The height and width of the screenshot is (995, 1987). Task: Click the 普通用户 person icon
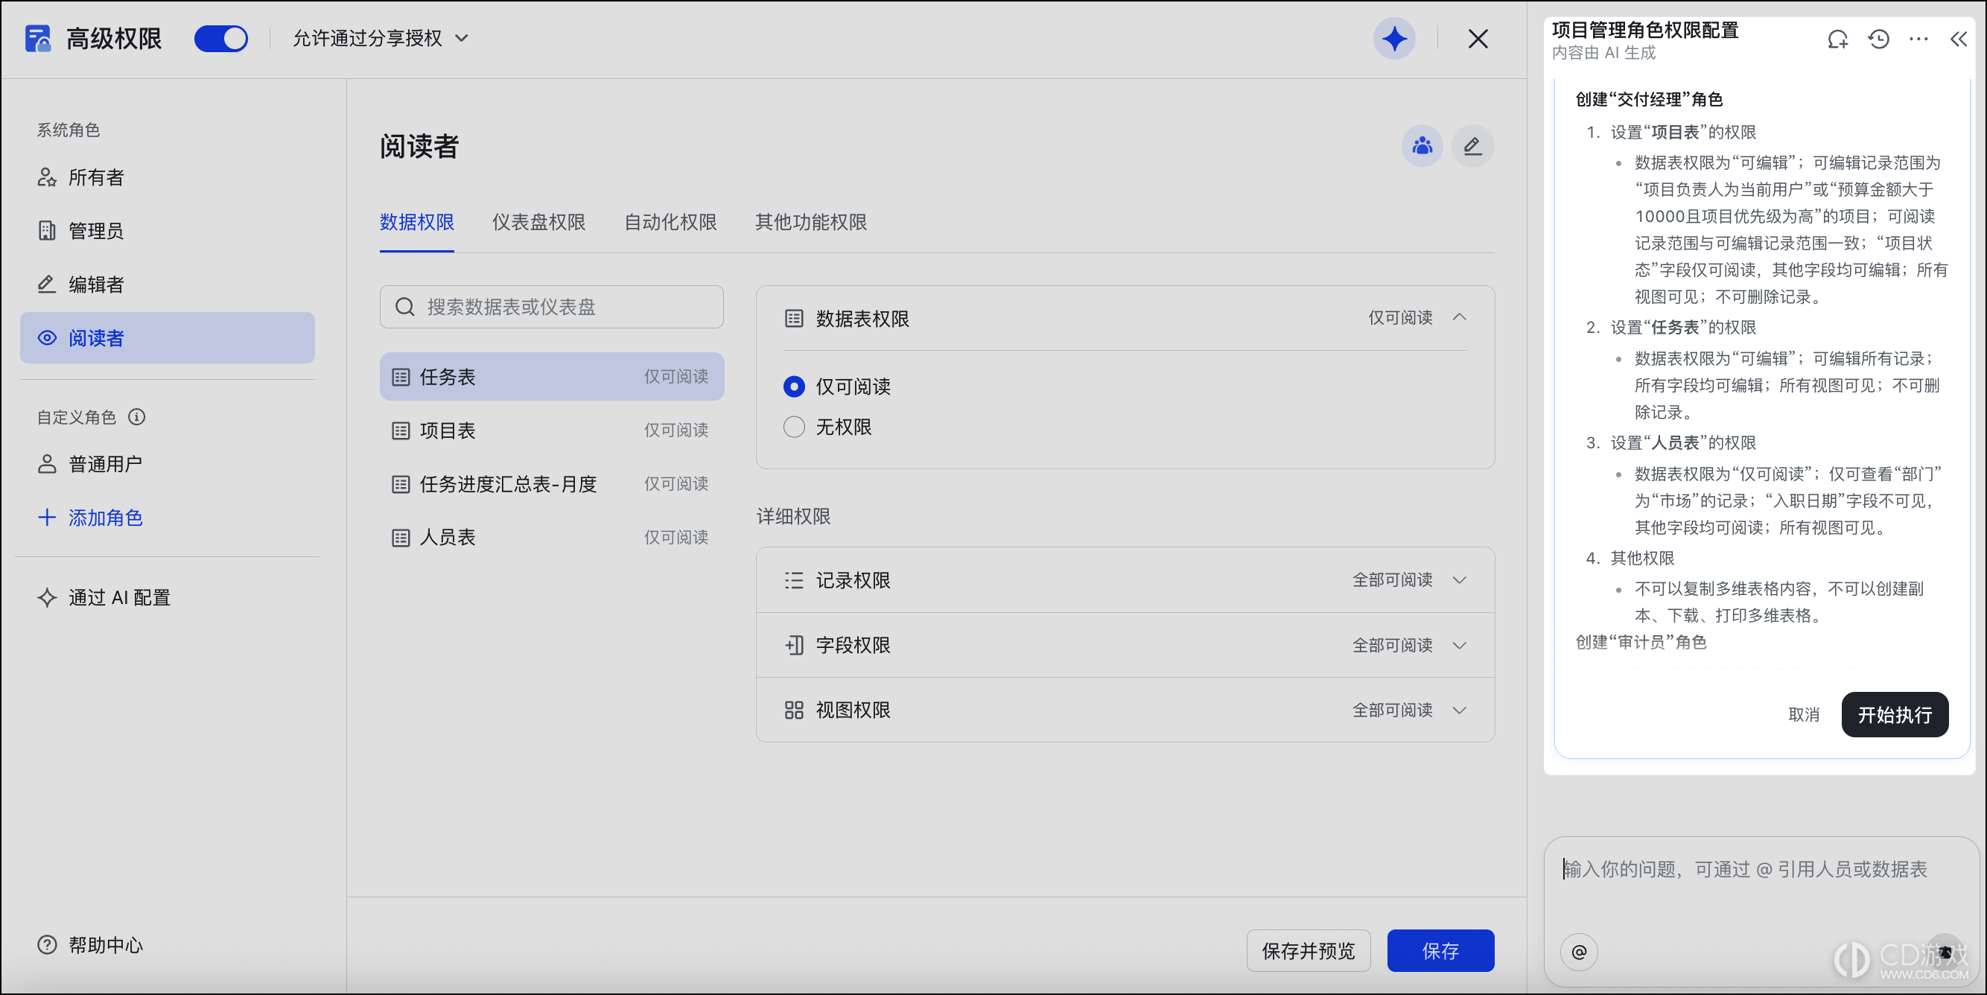pyautogui.click(x=46, y=464)
